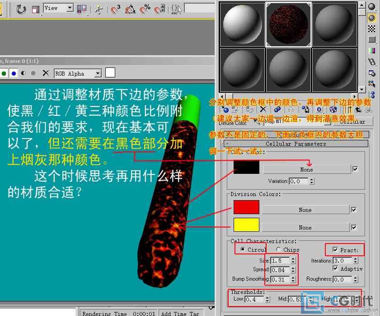Click None map button beside red swatch
The height and width of the screenshot is (316, 380).
click(x=305, y=210)
